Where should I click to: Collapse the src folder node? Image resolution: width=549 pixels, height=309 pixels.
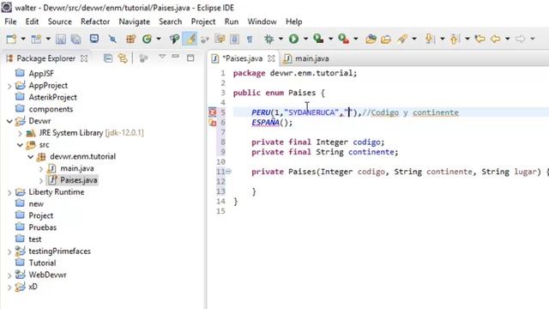pos(20,145)
